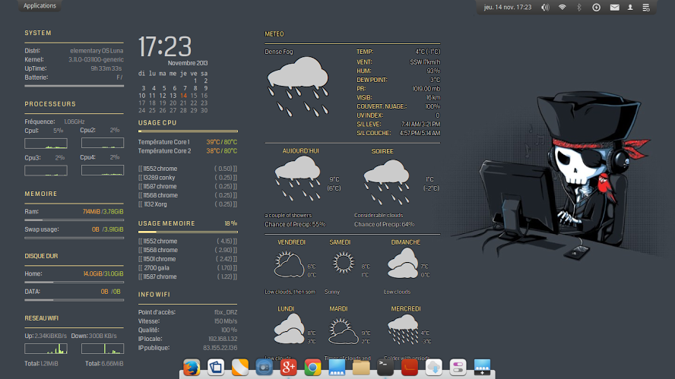Image resolution: width=675 pixels, height=379 pixels.
Task: Launch Google+ from the dock
Action: pyautogui.click(x=288, y=368)
